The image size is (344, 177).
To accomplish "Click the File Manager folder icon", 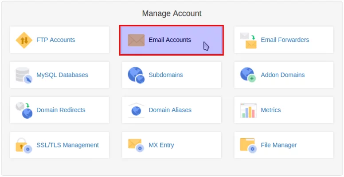I will 248,145.
